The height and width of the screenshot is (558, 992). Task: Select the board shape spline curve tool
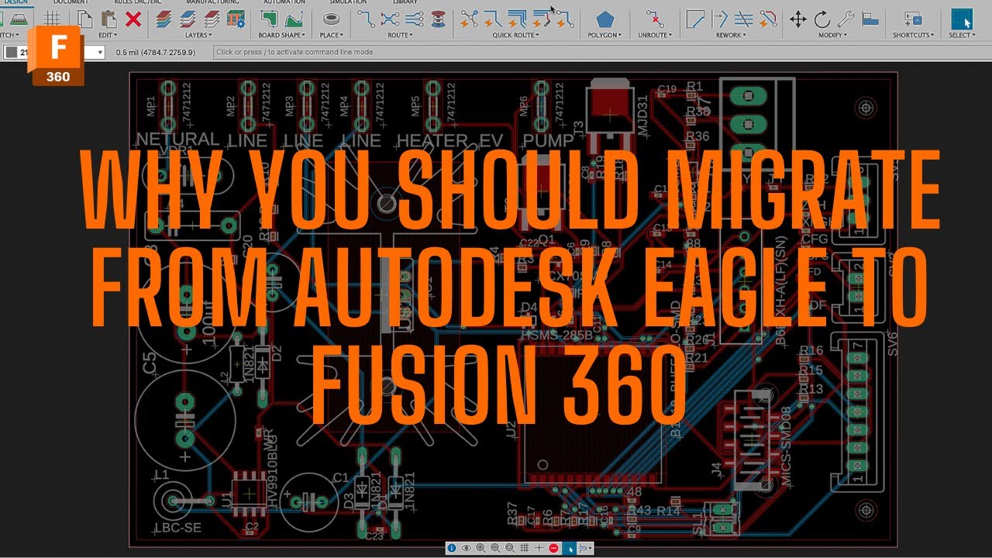pos(294,19)
